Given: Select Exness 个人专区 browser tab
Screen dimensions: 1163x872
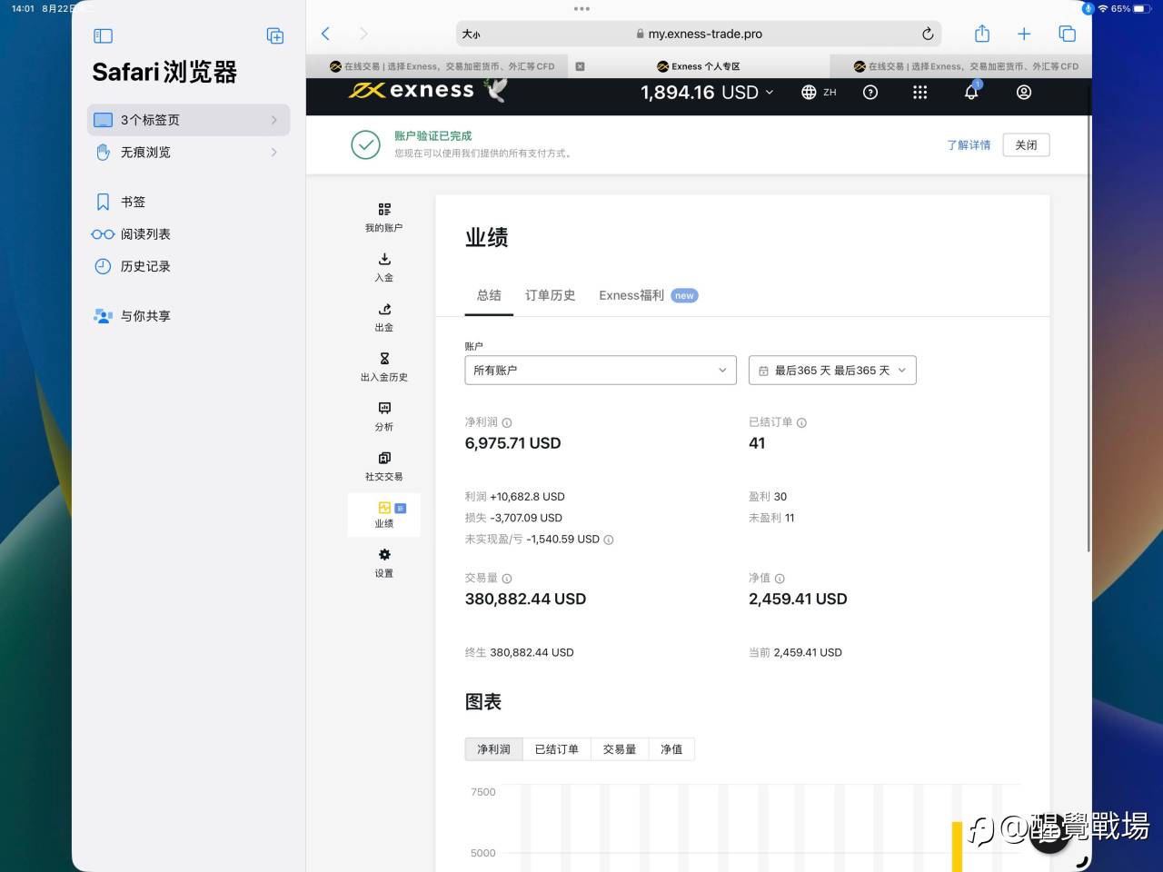Looking at the screenshot, I should click(699, 66).
